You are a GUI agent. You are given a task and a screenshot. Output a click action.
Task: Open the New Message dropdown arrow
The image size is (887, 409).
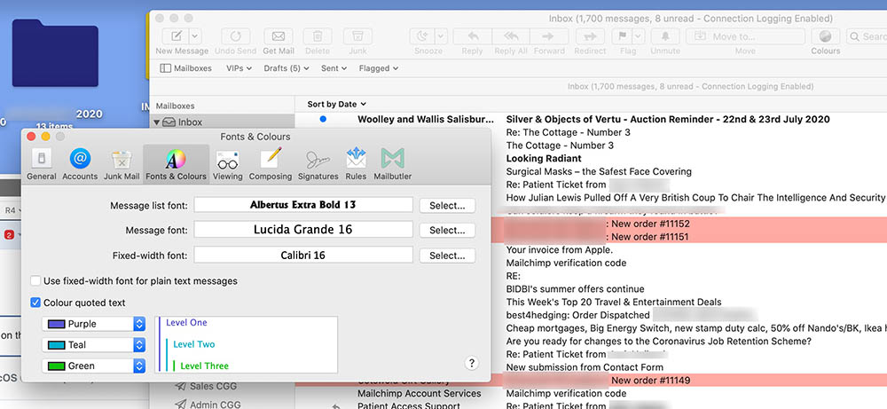(194, 36)
